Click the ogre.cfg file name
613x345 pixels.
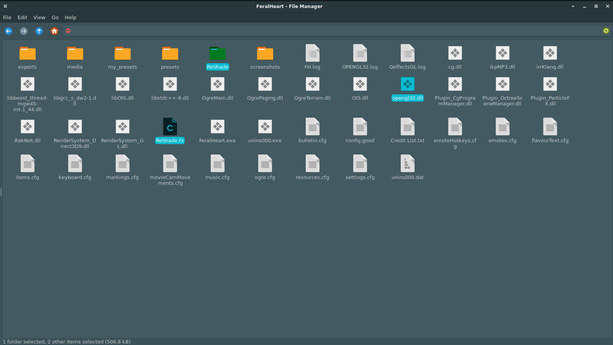pyautogui.click(x=265, y=177)
